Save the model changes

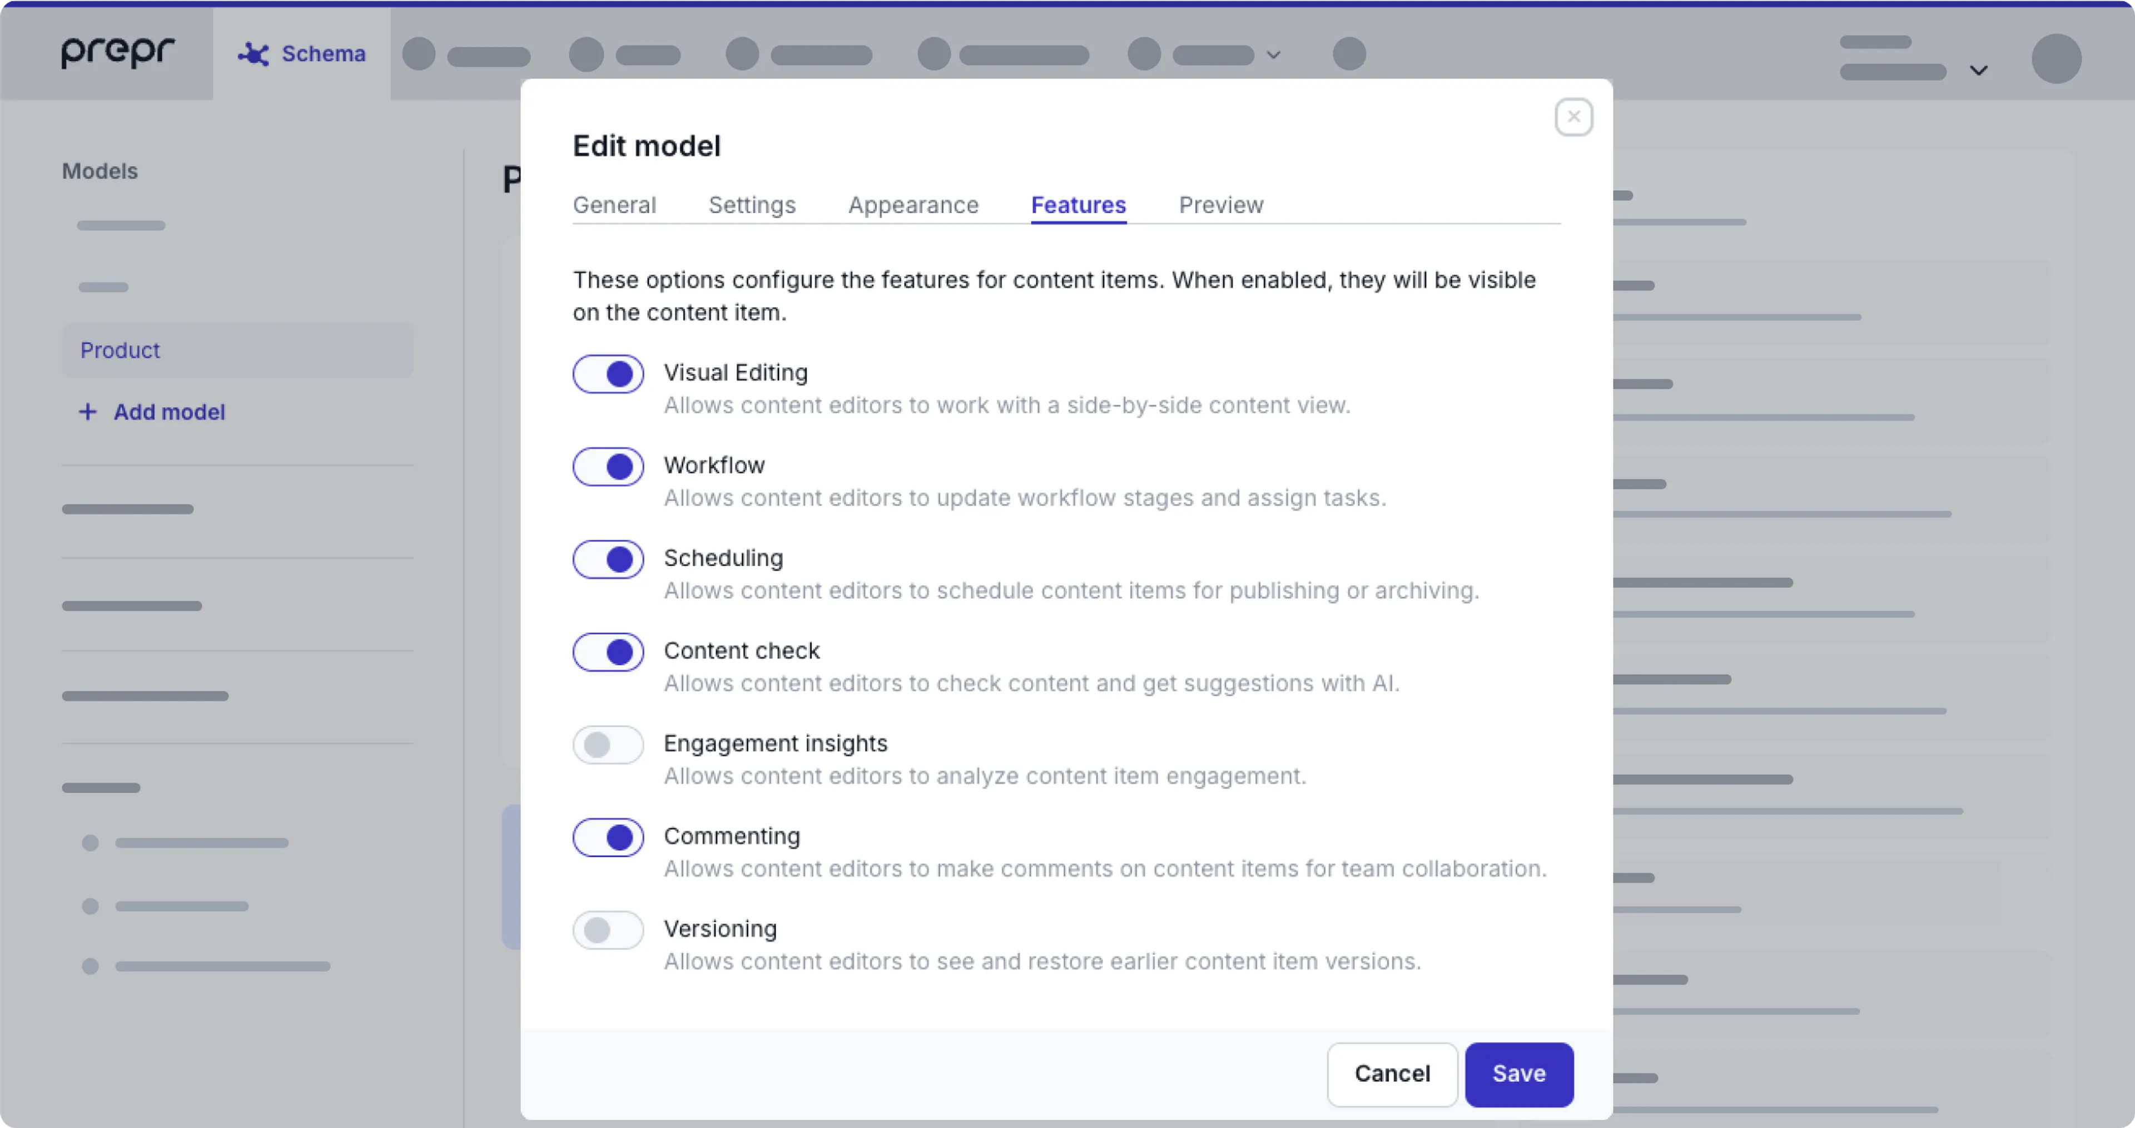(1518, 1074)
